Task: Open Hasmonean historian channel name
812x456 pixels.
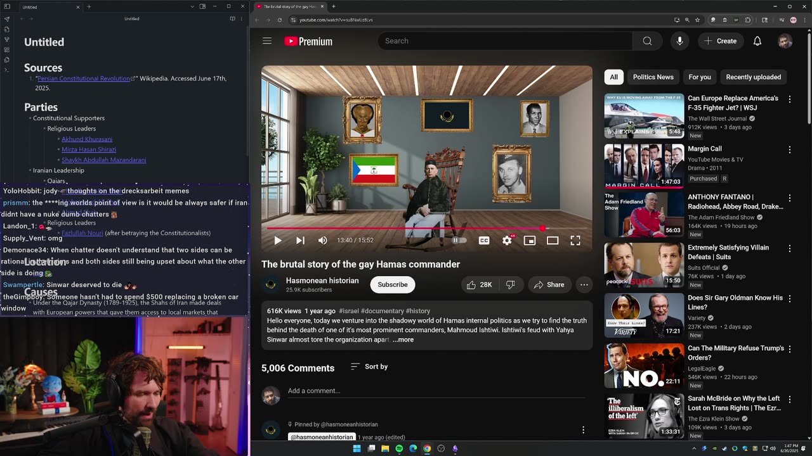Action: [x=322, y=281]
